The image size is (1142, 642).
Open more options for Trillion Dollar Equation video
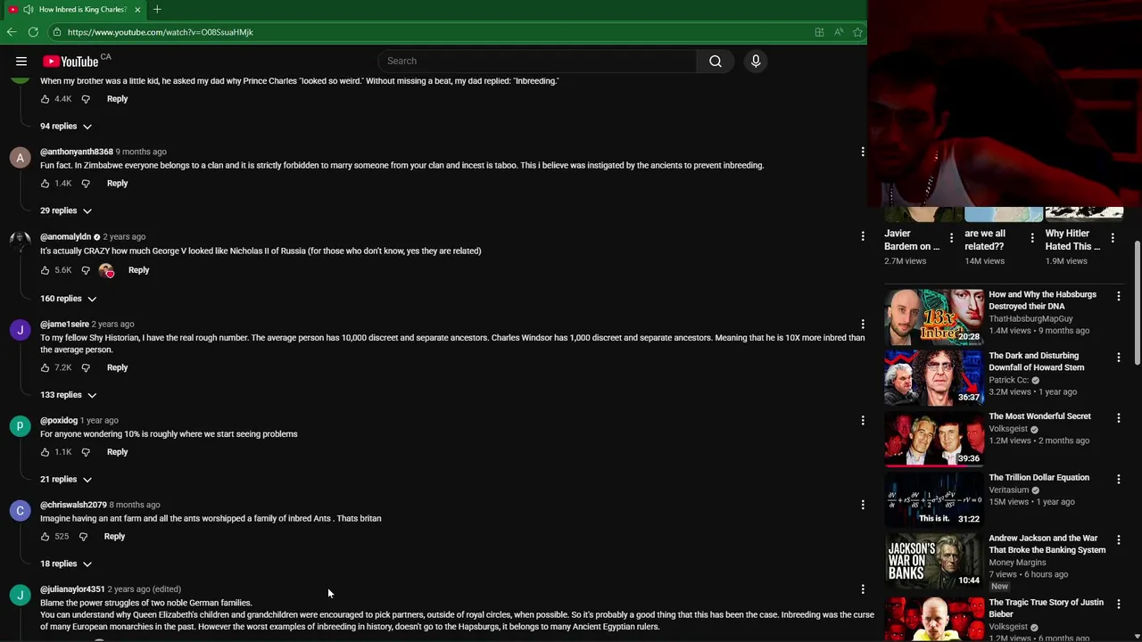pyautogui.click(x=1119, y=479)
